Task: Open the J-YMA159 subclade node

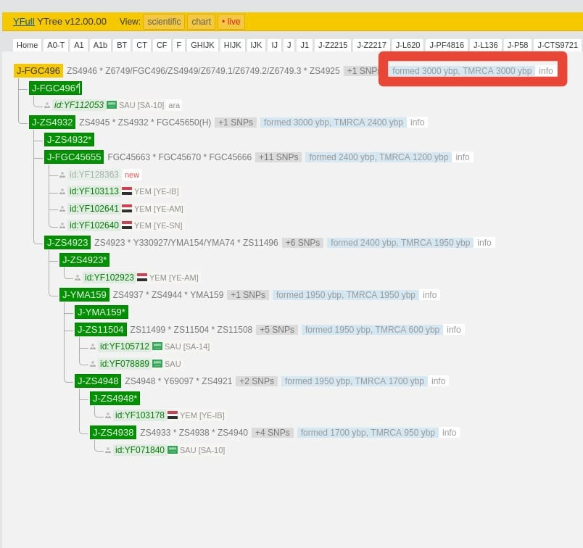Action: click(x=84, y=295)
